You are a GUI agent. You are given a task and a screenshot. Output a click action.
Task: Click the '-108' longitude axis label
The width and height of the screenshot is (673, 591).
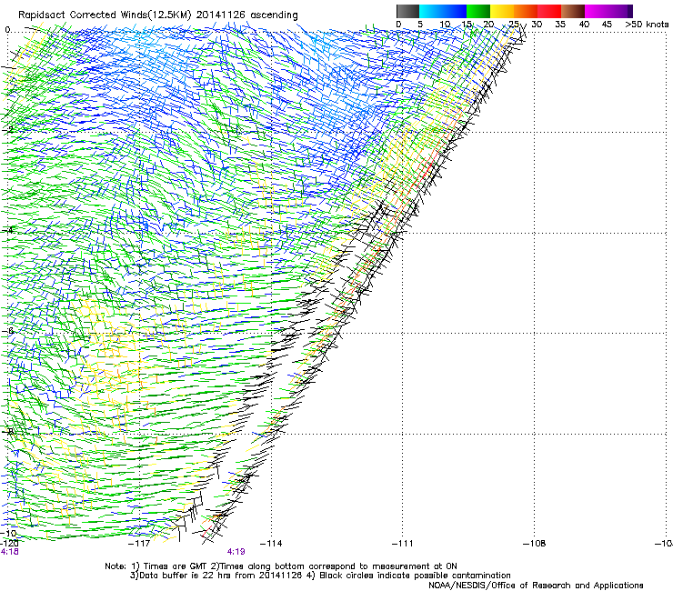click(x=535, y=544)
